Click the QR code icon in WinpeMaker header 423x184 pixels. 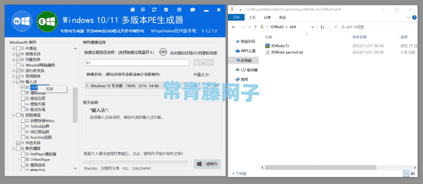[x=143, y=10]
